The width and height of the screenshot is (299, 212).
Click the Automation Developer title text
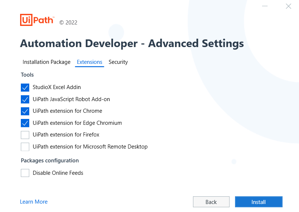point(132,43)
